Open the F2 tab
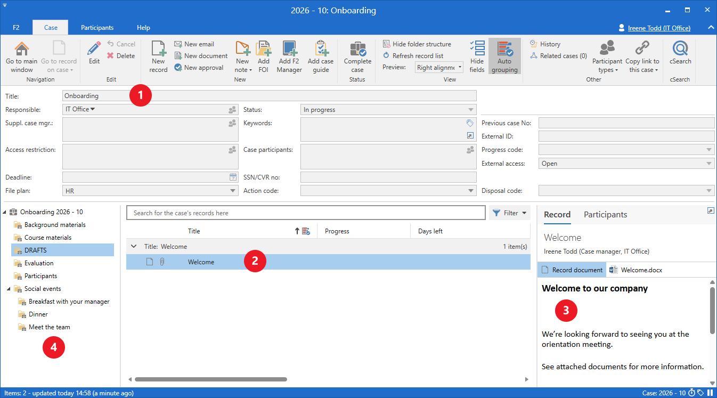The width and height of the screenshot is (717, 398). [x=16, y=28]
